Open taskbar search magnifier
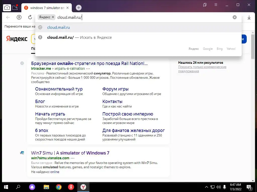The image size is (257, 192). click(18, 187)
